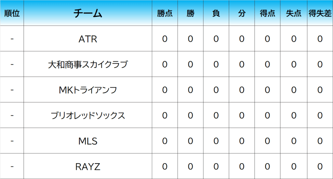This screenshot has width=333, height=179.
Task: Select the RAYZ team cell
Action: pyautogui.click(x=88, y=167)
